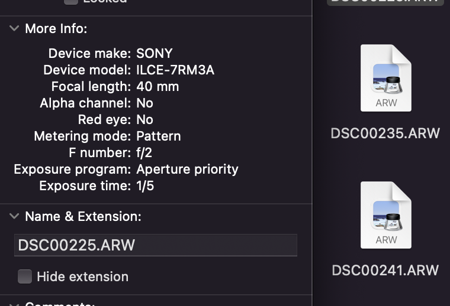The image size is (450, 306).
Task: Enable the Hide extension checkbox
Action: [x=25, y=276]
